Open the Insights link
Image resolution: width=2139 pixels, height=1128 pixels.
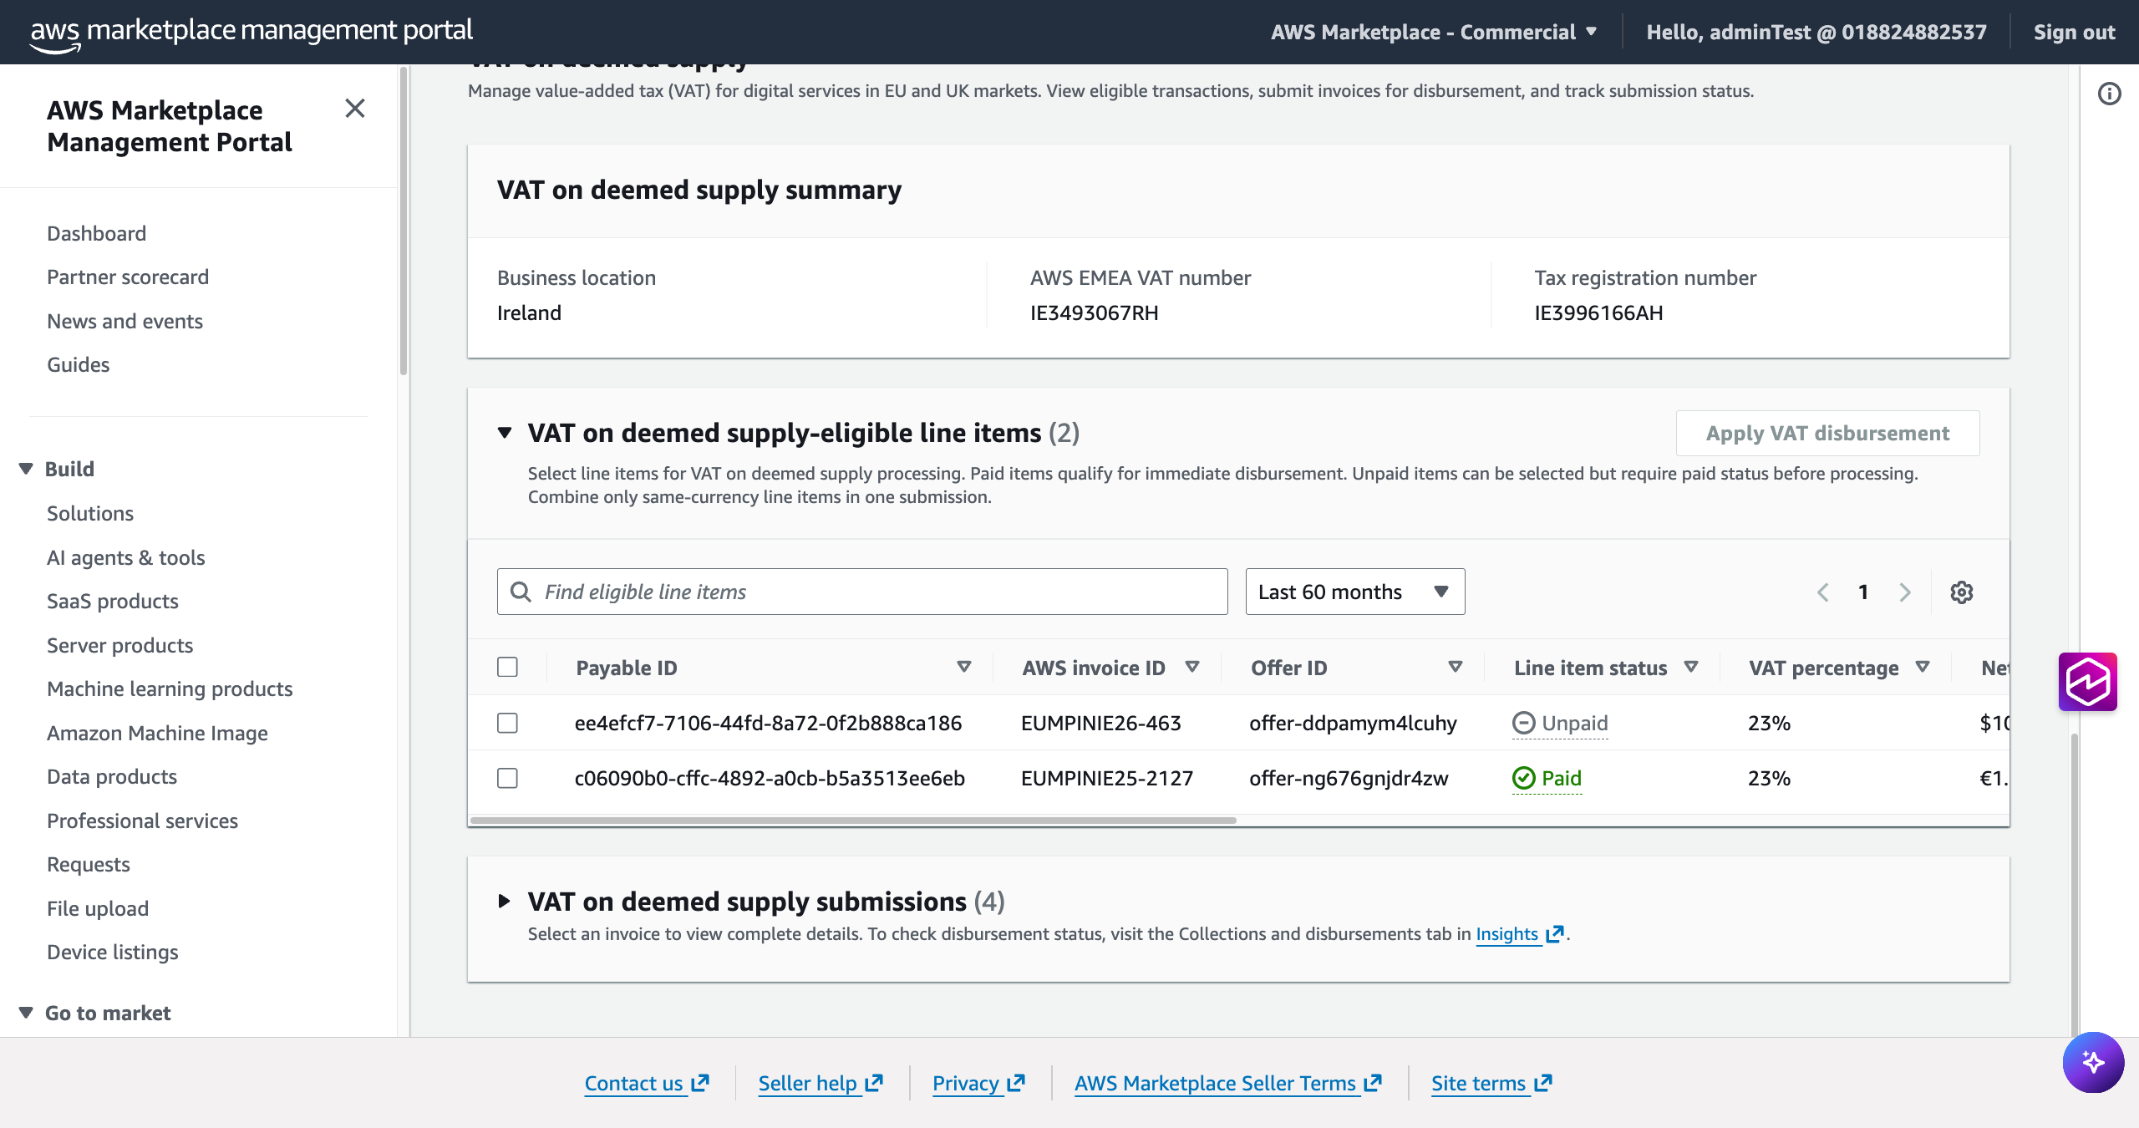pyautogui.click(x=1506, y=934)
